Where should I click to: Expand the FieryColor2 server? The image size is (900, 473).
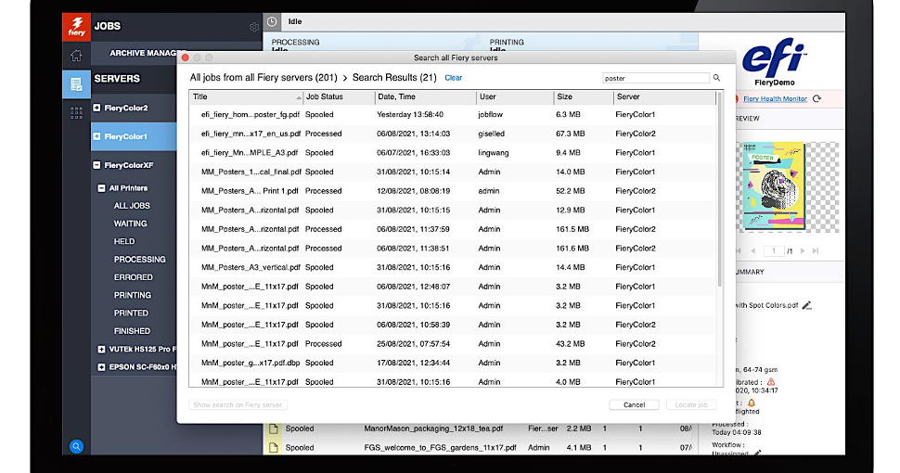click(96, 108)
